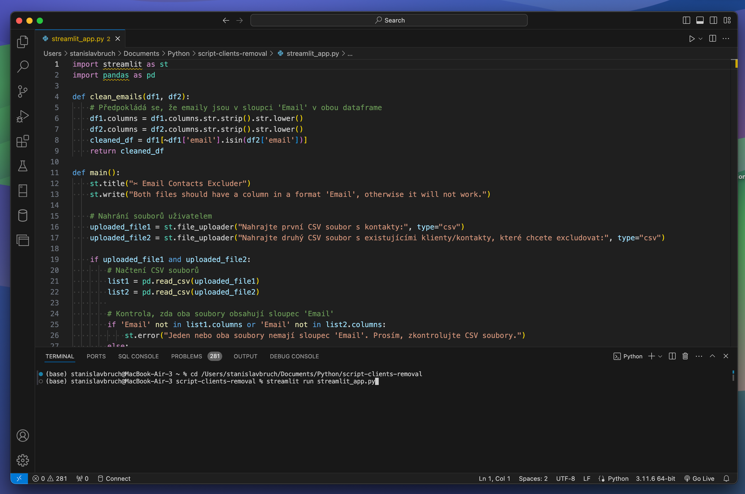Open the Extensions view
This screenshot has width=745, height=494.
pos(23,141)
